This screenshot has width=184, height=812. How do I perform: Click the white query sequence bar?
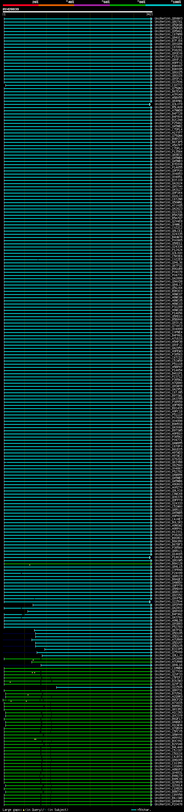coord(78,12)
